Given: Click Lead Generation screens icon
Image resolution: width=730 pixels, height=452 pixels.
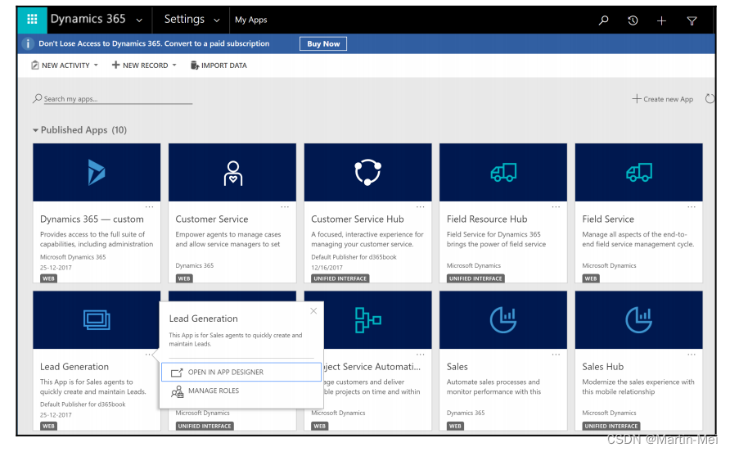Looking at the screenshot, I should pyautogui.click(x=97, y=320).
